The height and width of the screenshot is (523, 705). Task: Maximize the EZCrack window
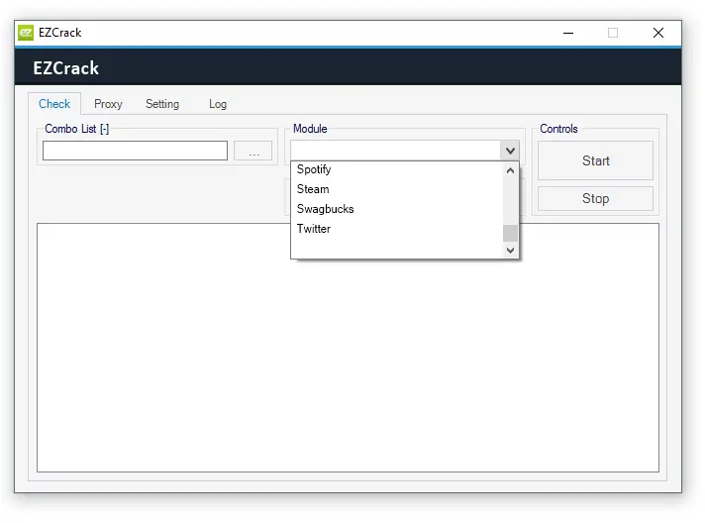tap(613, 33)
